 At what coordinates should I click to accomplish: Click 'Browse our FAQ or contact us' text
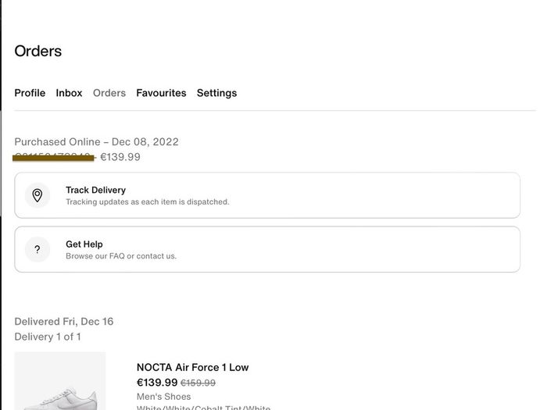tap(121, 256)
